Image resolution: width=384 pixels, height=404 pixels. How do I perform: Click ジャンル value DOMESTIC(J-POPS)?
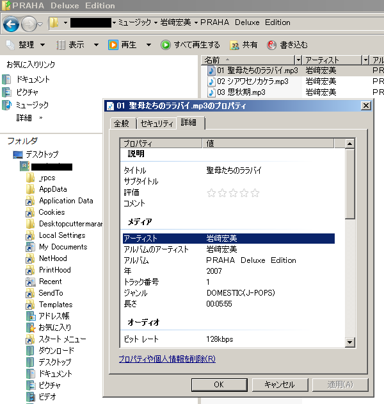coord(241,293)
